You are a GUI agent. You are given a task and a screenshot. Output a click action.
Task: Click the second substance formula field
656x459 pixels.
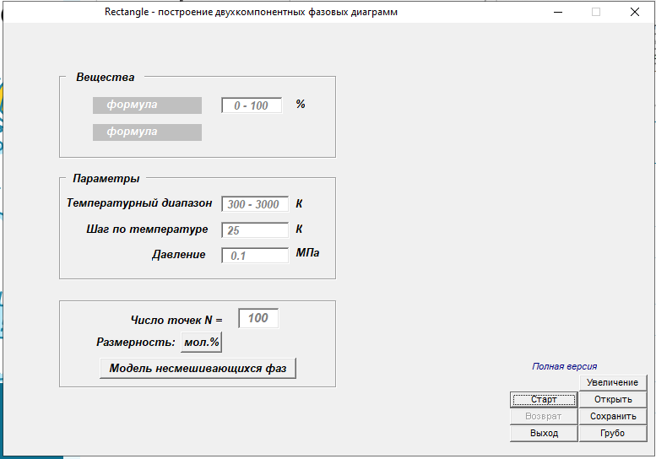(x=147, y=132)
